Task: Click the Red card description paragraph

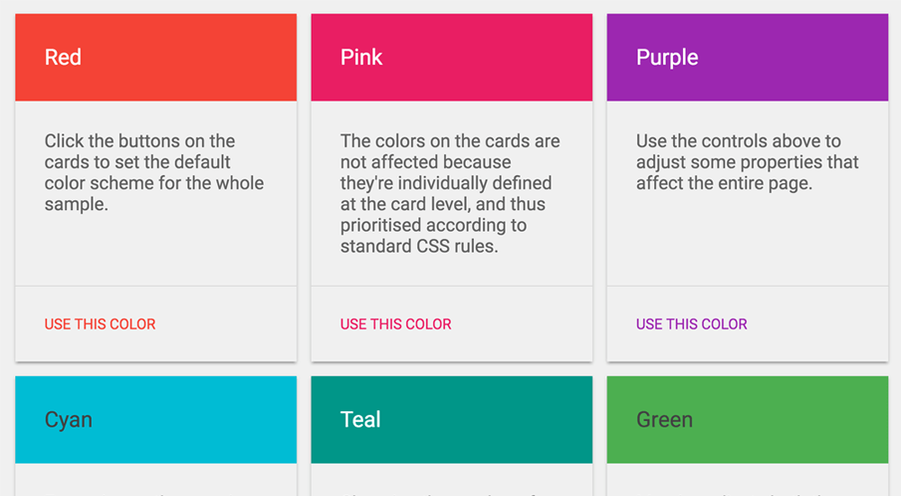Action: tap(154, 172)
